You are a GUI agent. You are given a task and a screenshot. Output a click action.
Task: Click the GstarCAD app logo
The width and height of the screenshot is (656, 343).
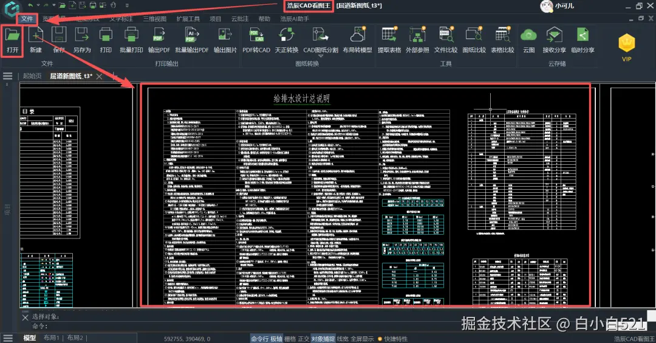(12, 9)
